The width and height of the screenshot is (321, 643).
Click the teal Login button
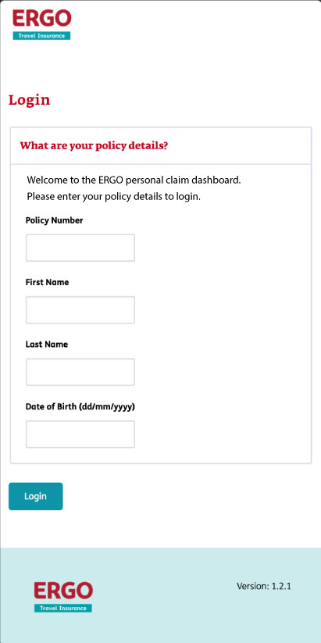36,496
